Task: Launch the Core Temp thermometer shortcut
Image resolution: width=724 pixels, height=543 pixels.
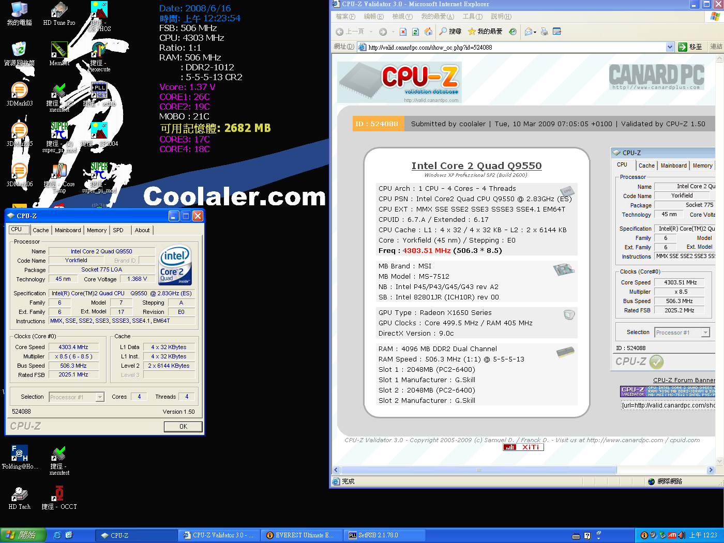Action: 59,178
